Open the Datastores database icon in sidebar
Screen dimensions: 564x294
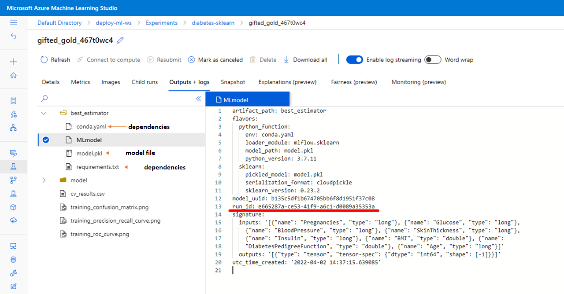tap(13, 260)
